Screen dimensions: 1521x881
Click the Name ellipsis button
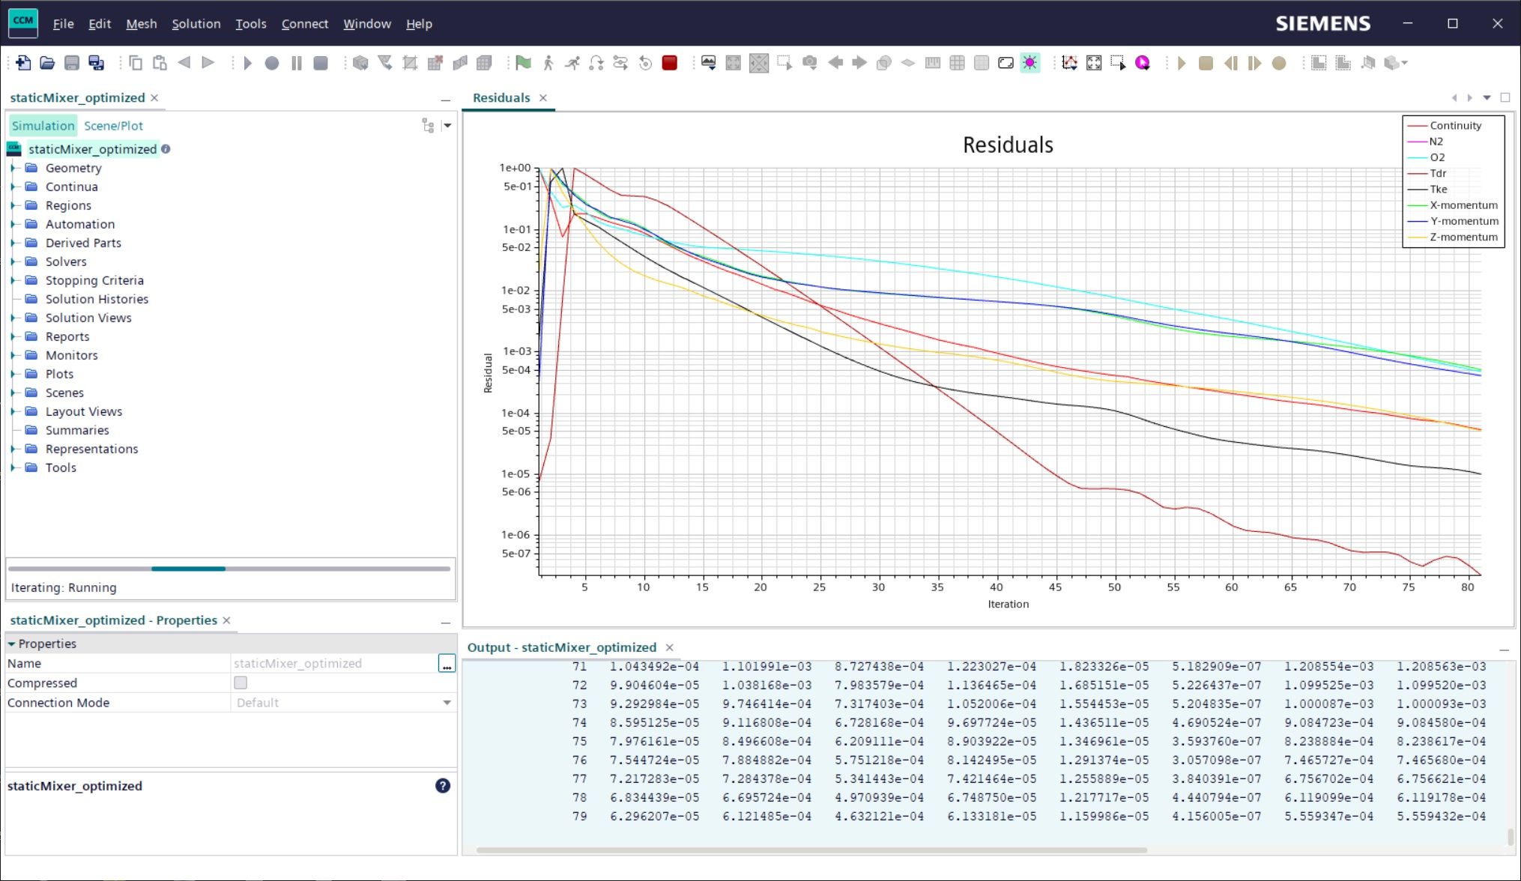447,663
